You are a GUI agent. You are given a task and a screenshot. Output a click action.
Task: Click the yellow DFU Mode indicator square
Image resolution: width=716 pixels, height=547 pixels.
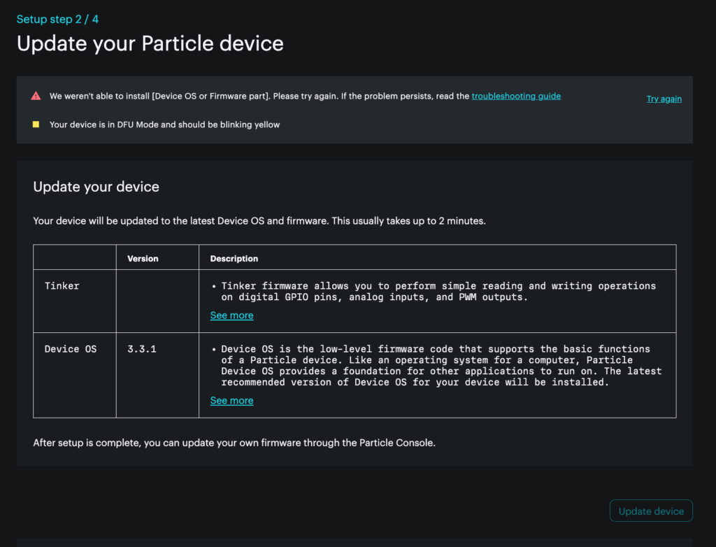[36, 125]
